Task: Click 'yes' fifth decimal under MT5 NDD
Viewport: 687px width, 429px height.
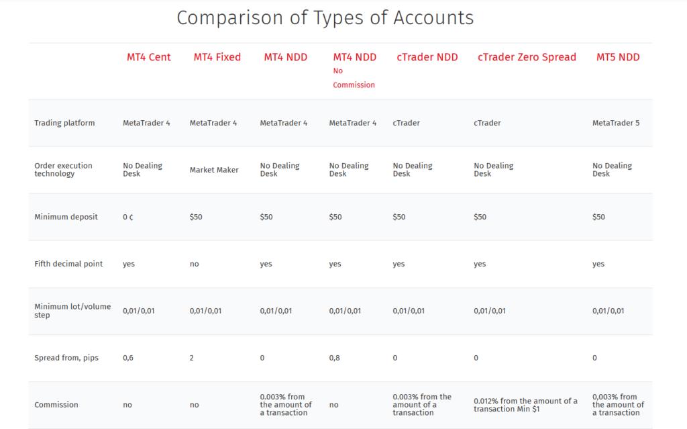Action: pos(598,264)
